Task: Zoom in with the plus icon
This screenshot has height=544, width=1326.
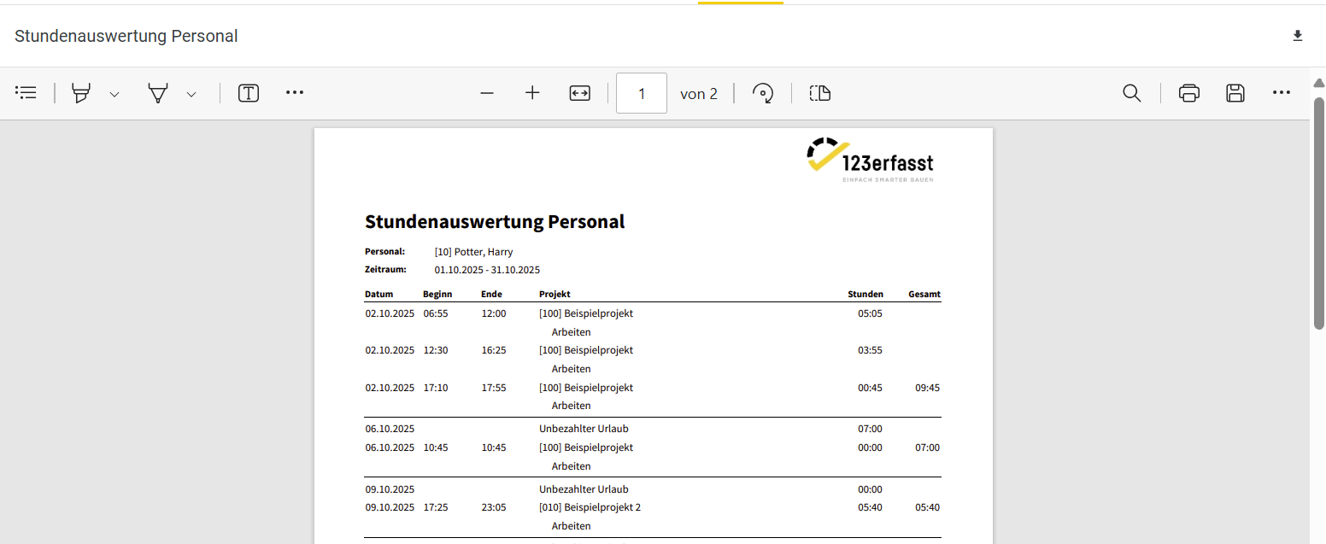Action: pos(532,93)
